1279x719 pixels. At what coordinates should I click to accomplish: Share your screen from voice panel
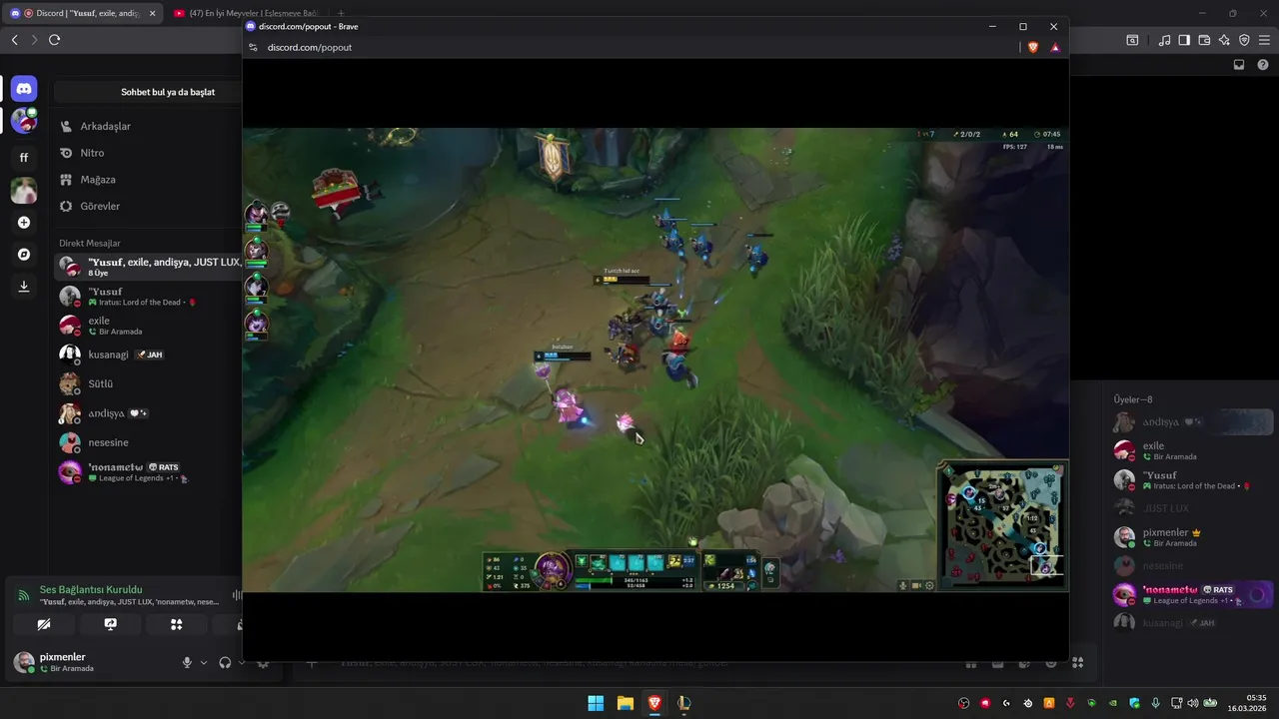(110, 624)
